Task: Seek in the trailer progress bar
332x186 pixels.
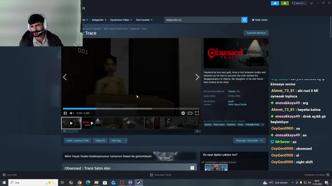Action: coord(131,109)
